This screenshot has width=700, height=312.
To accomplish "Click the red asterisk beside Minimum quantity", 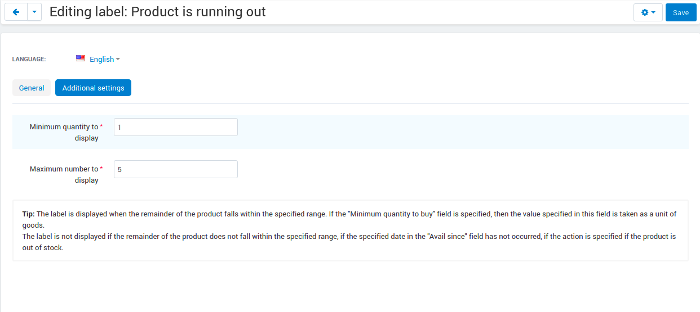I will (101, 126).
